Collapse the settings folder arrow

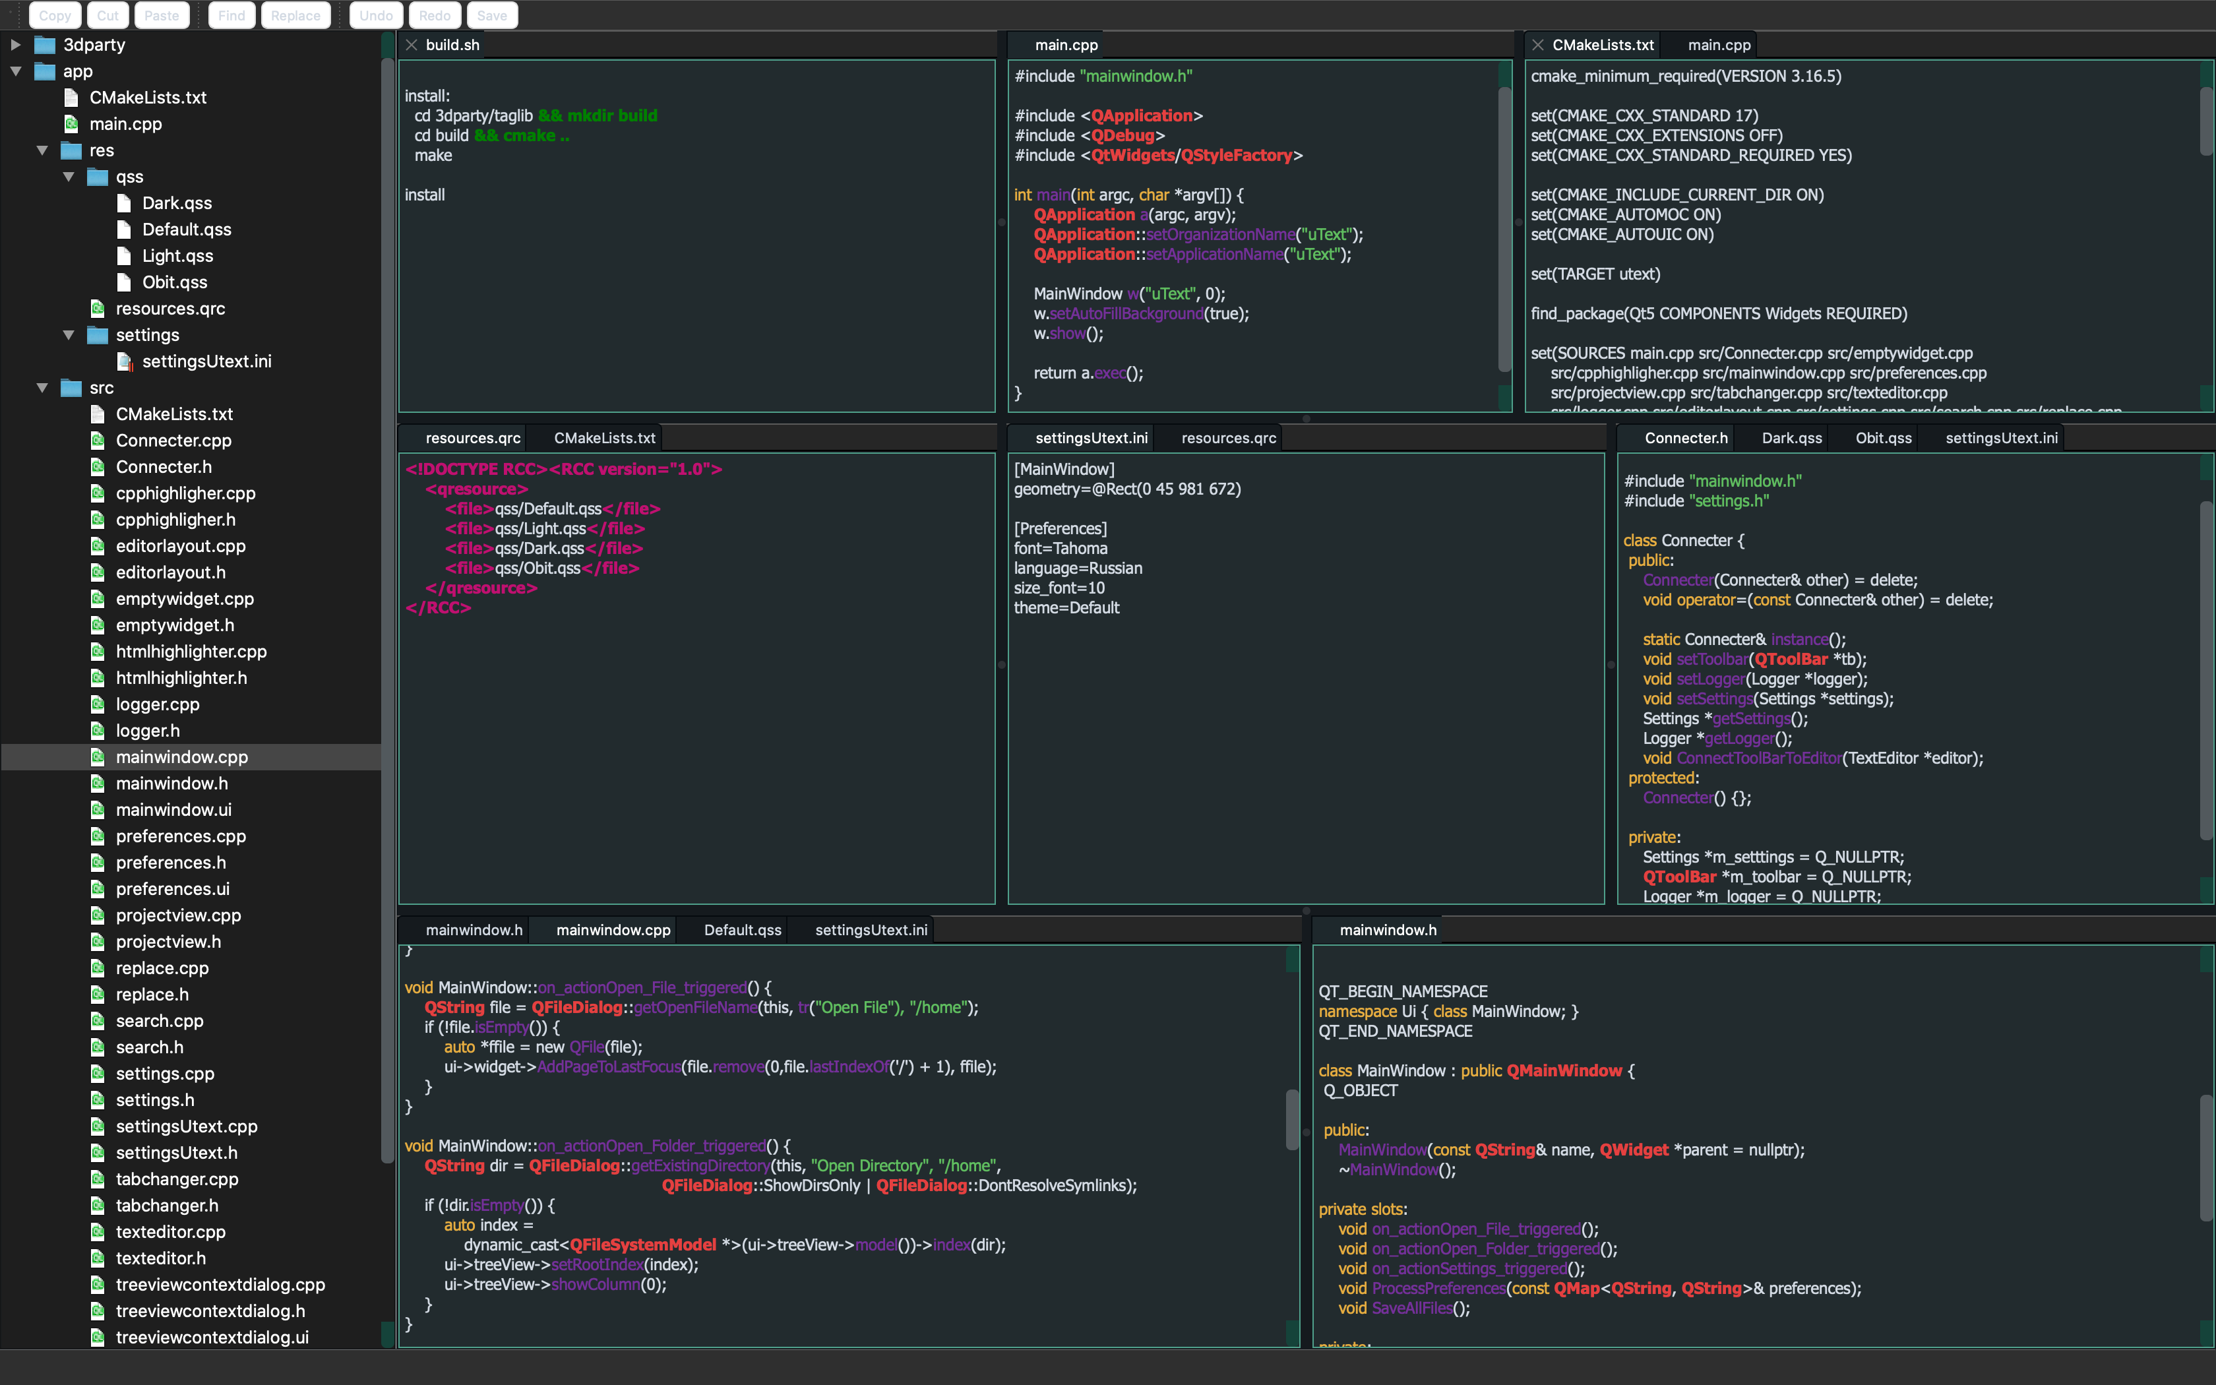point(69,335)
